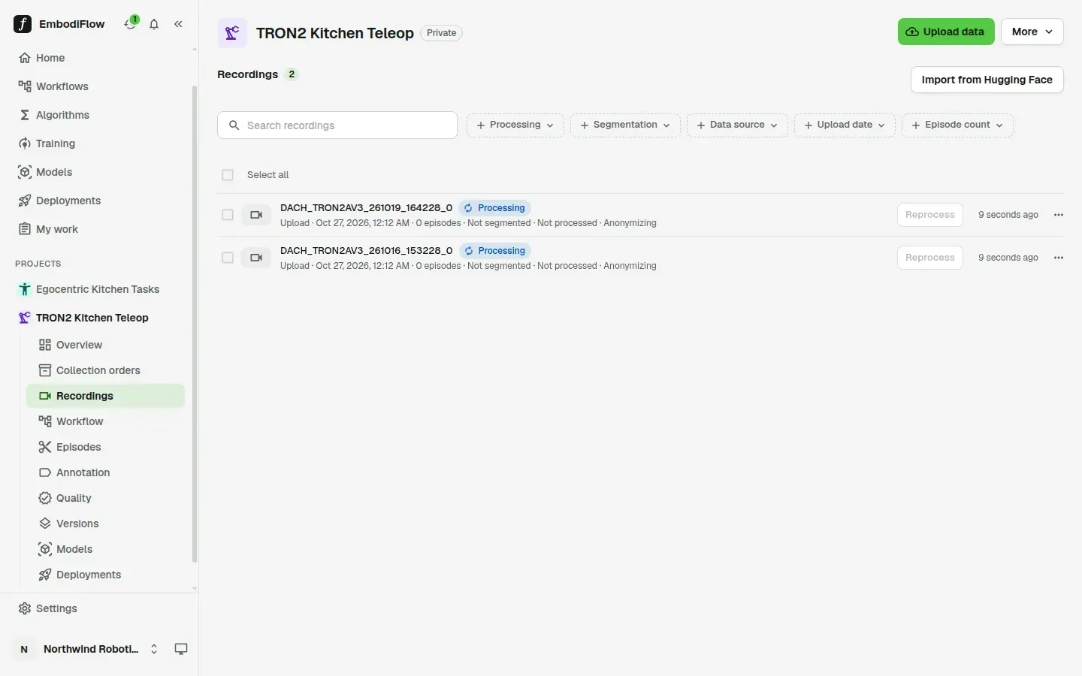1082x676 pixels.
Task: Check the Select all checkbox
Action: point(228,175)
